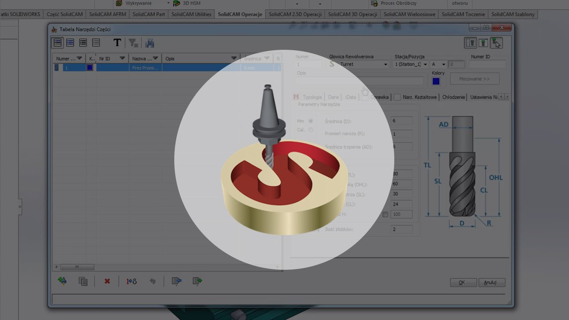Delete the tool with the red X

pyautogui.click(x=107, y=281)
